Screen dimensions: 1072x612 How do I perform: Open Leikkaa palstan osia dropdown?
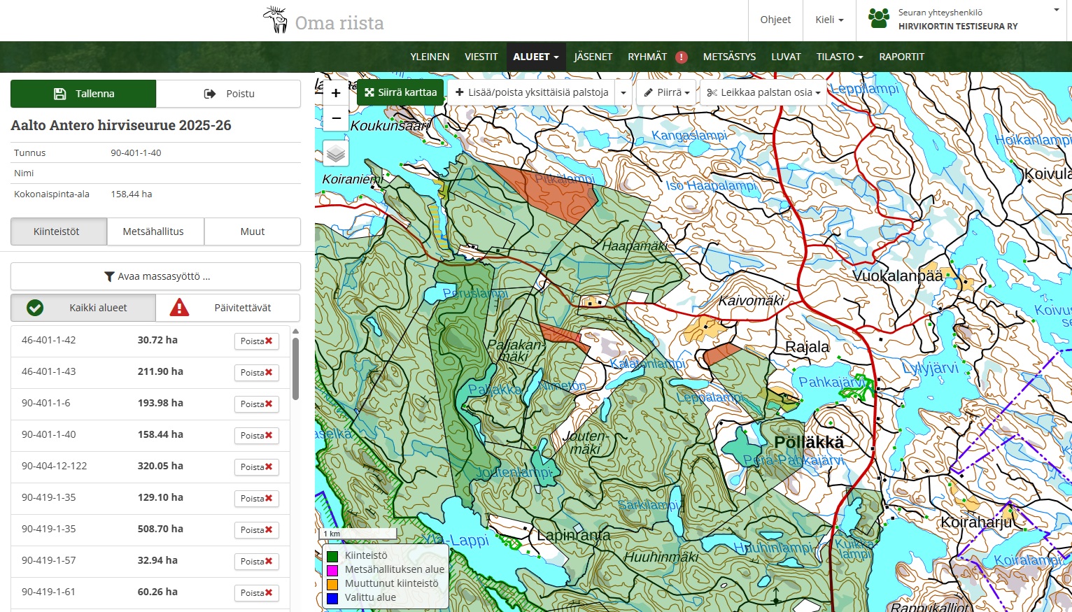pos(763,92)
